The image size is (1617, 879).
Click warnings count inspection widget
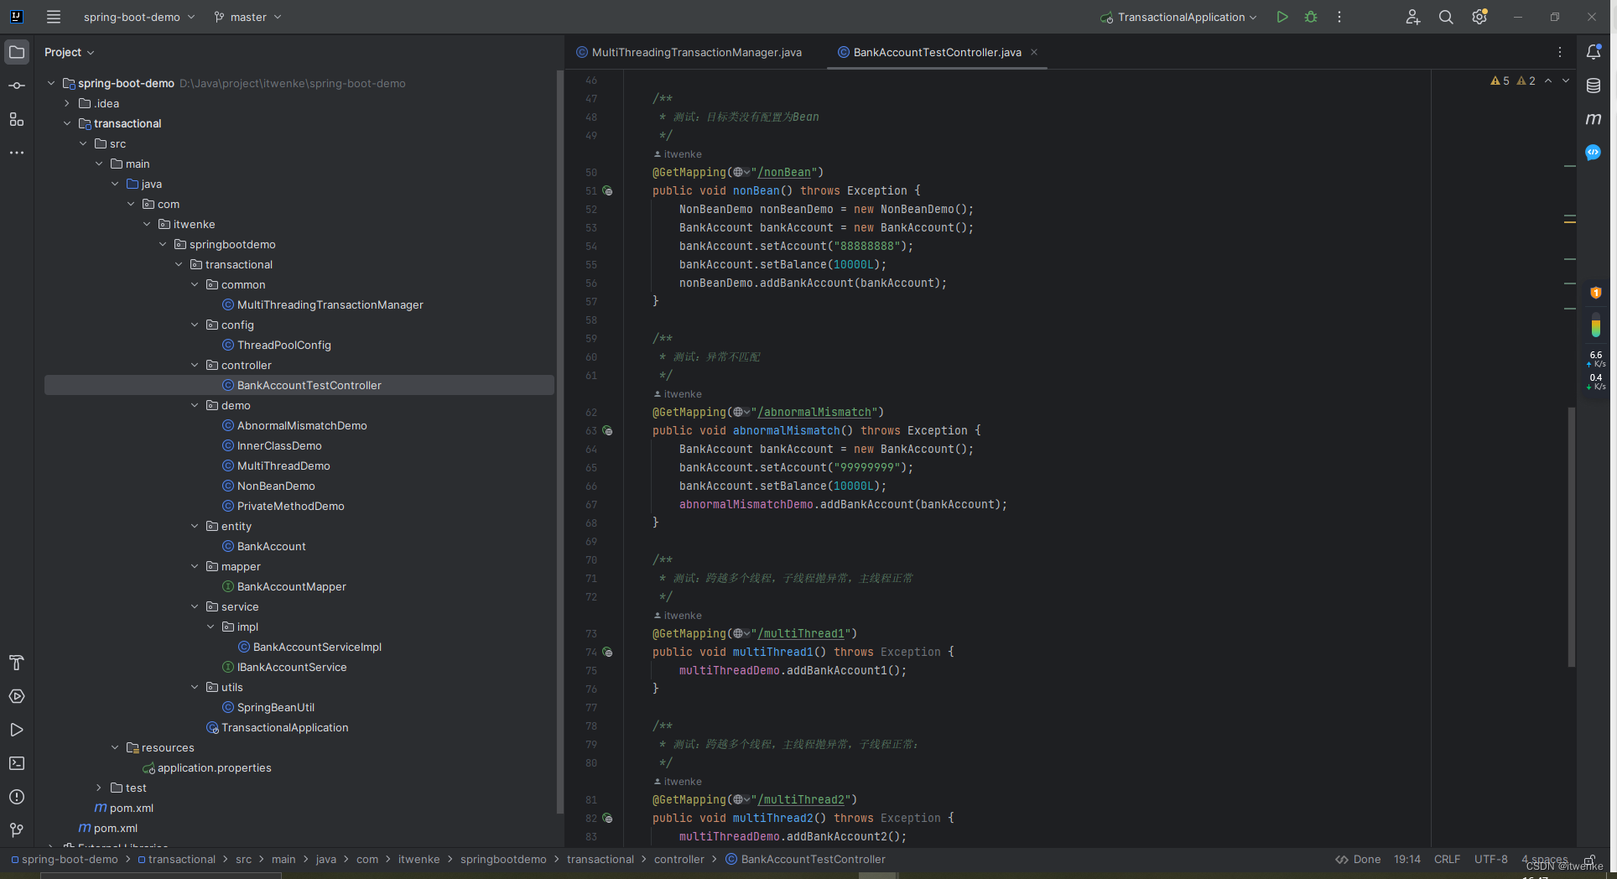point(1512,81)
